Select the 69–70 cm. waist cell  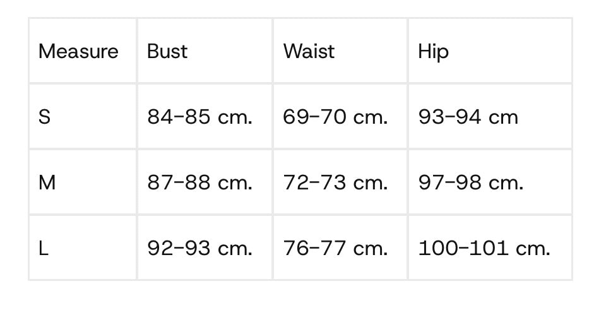(335, 117)
